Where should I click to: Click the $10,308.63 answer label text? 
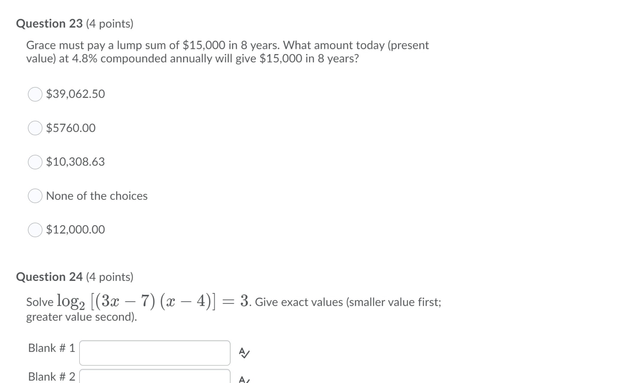pyautogui.click(x=75, y=162)
